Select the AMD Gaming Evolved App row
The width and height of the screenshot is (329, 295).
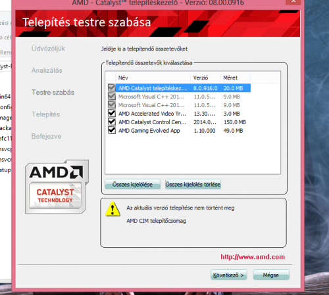coord(179,131)
